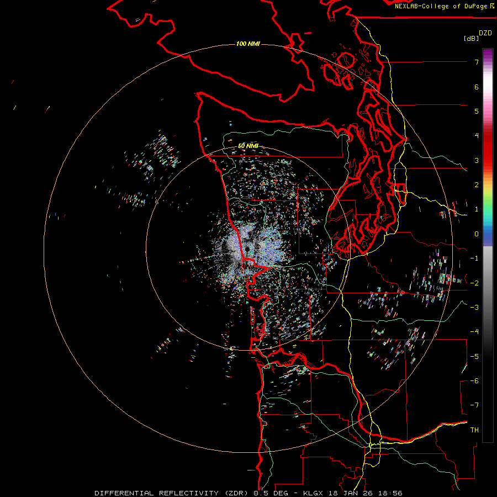Click the [dB] units label
Viewport: 497px width, 497px height.
[471, 38]
